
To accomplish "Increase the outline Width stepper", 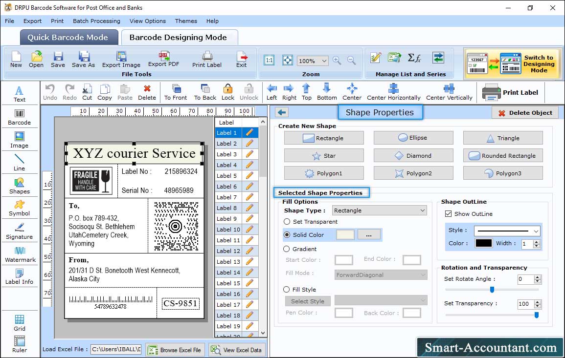I will coord(537,242).
